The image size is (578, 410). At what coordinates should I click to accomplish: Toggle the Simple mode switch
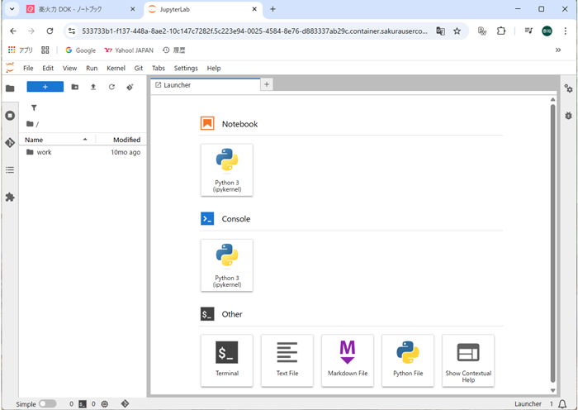coord(48,404)
